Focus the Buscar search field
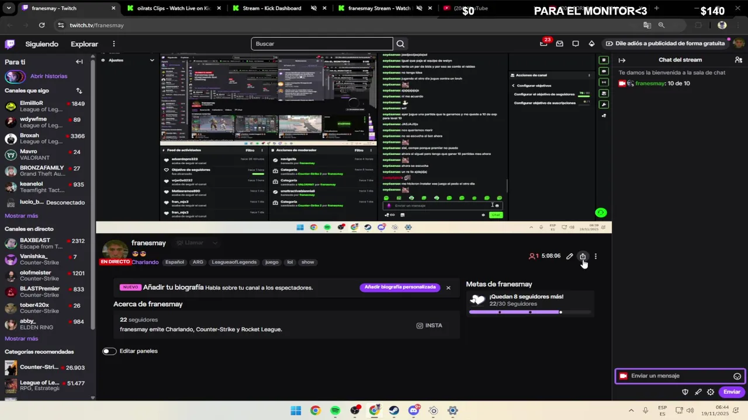The image size is (748, 420). tap(322, 44)
